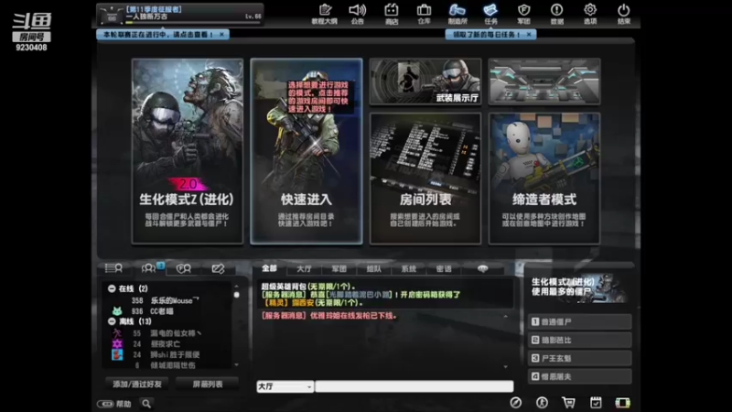Switch to the memo edit tab icon
Image resolution: width=732 pixels, height=412 pixels.
(x=218, y=268)
